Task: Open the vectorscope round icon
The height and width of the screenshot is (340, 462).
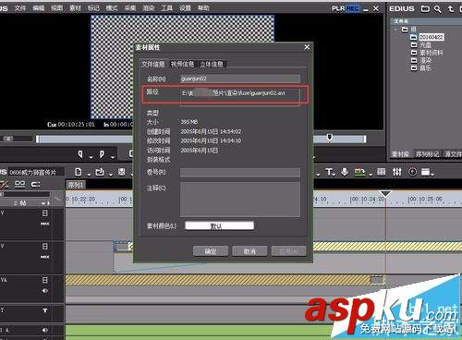Action: click(412, 172)
